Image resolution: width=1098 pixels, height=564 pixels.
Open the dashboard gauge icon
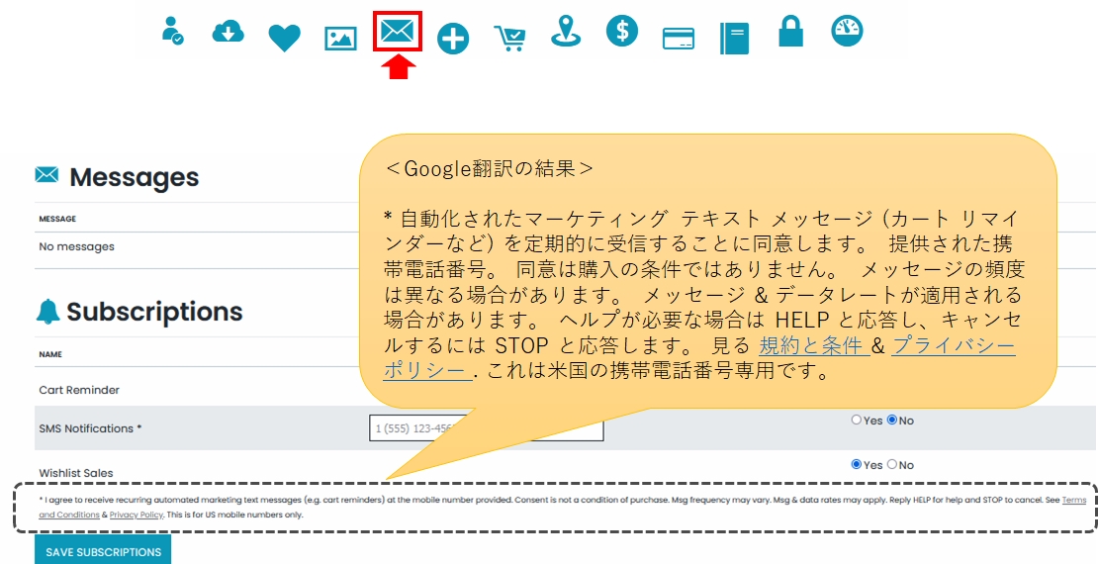click(x=847, y=31)
